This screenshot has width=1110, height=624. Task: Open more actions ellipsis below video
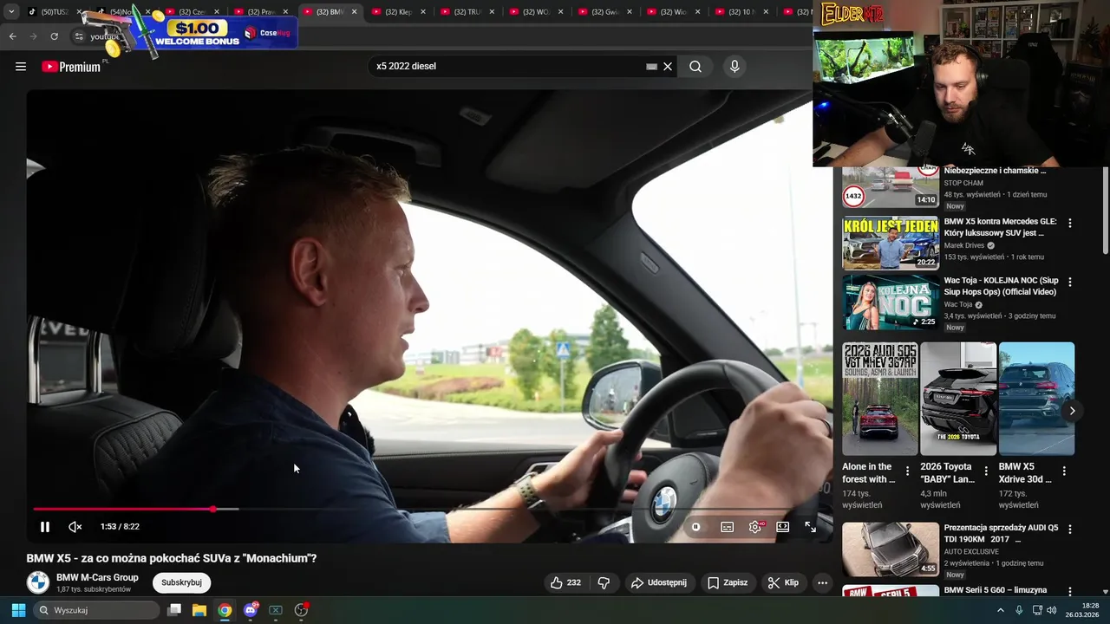point(823,582)
